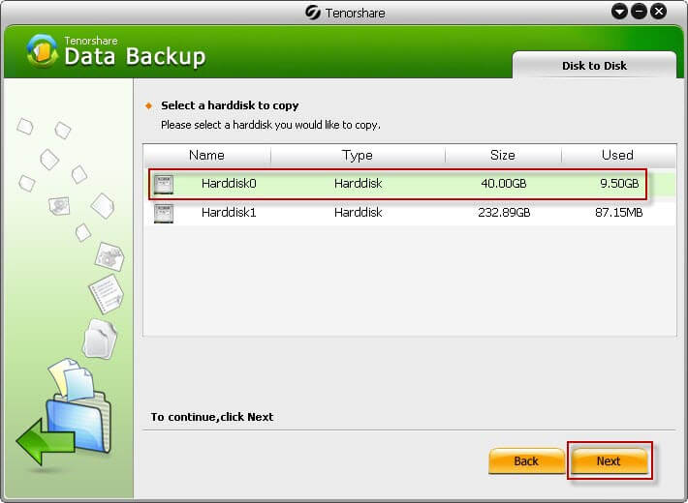Open the title bar dropdown arrow menu
This screenshot has height=503, width=688.
pos(618,12)
